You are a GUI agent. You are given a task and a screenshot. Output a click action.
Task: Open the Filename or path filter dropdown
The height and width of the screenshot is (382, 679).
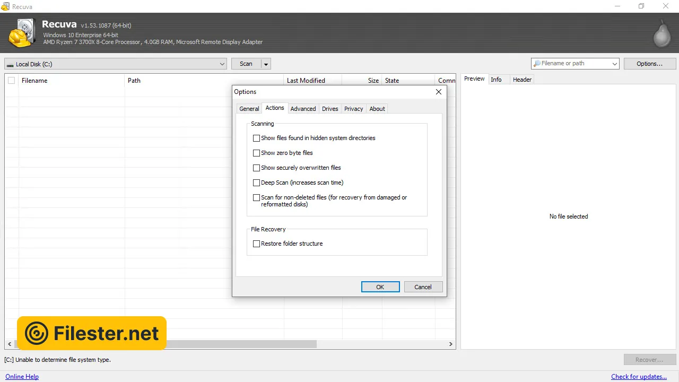click(614, 64)
